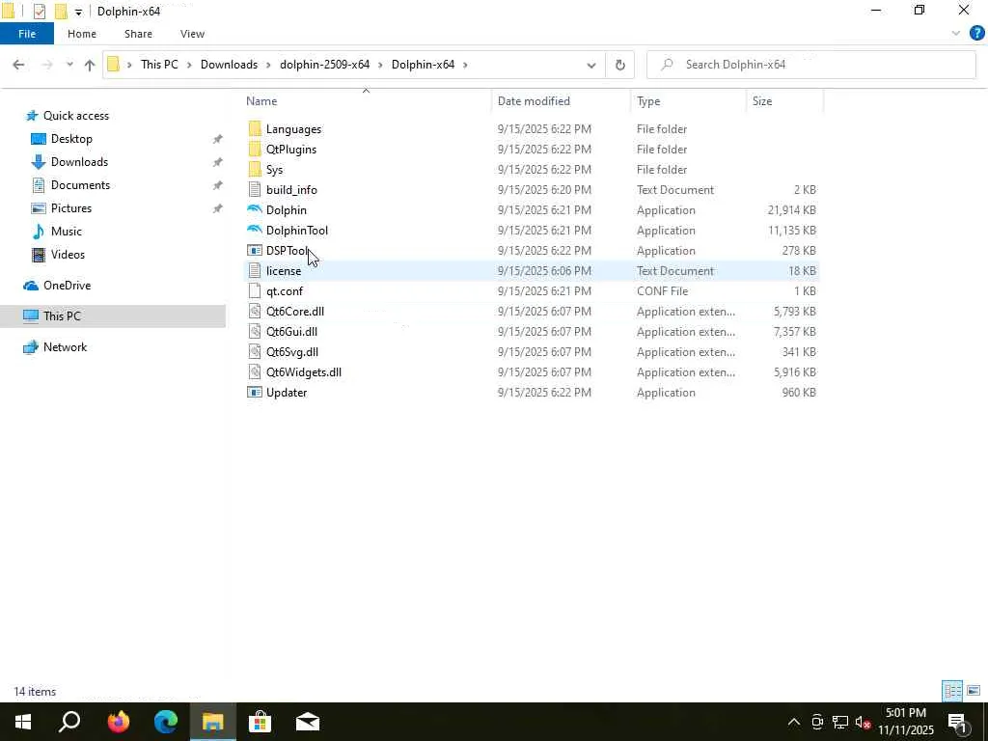Select the QtPlugins folder icon

[255, 149]
